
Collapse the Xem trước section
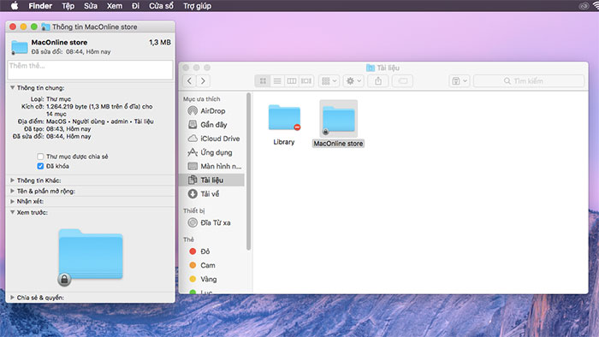coord(12,212)
